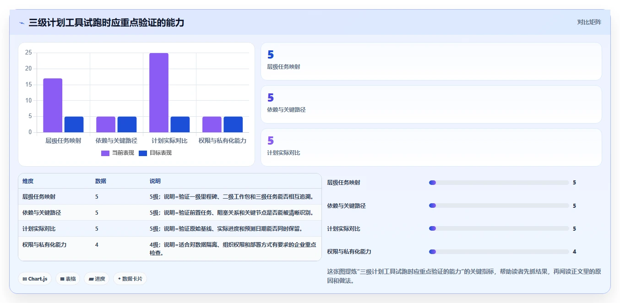620x303 pixels.
Task: Click description about 一级里程碑 traceability
Action: click(x=232, y=197)
